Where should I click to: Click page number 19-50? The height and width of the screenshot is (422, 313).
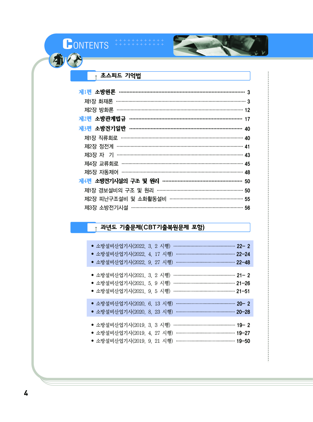pos(243,341)
